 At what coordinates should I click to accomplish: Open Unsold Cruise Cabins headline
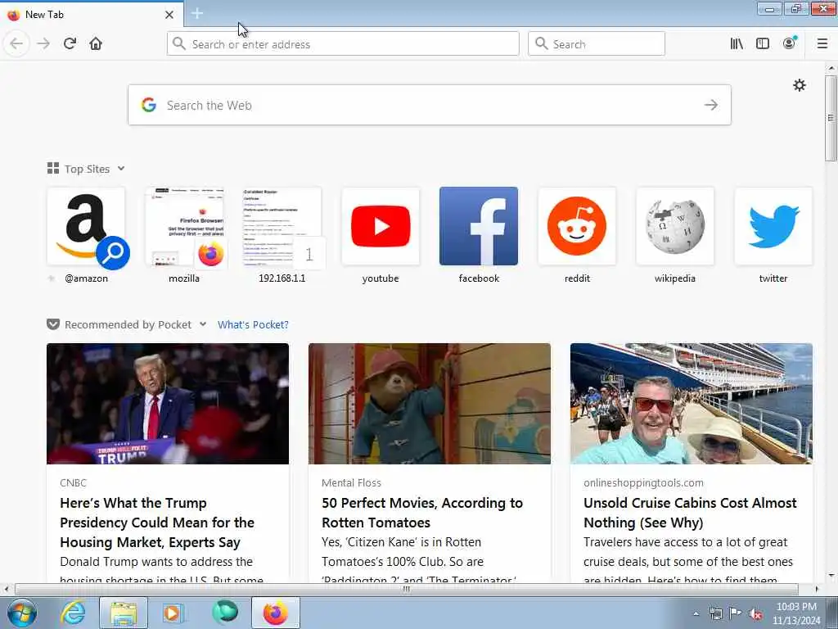pyautogui.click(x=690, y=513)
